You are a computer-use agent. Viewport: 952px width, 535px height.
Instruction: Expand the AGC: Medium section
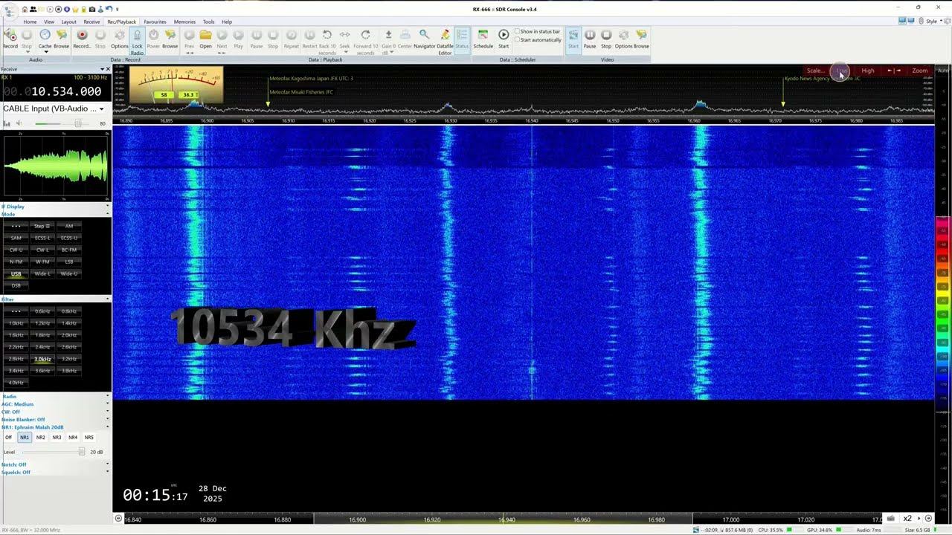[x=55, y=404]
